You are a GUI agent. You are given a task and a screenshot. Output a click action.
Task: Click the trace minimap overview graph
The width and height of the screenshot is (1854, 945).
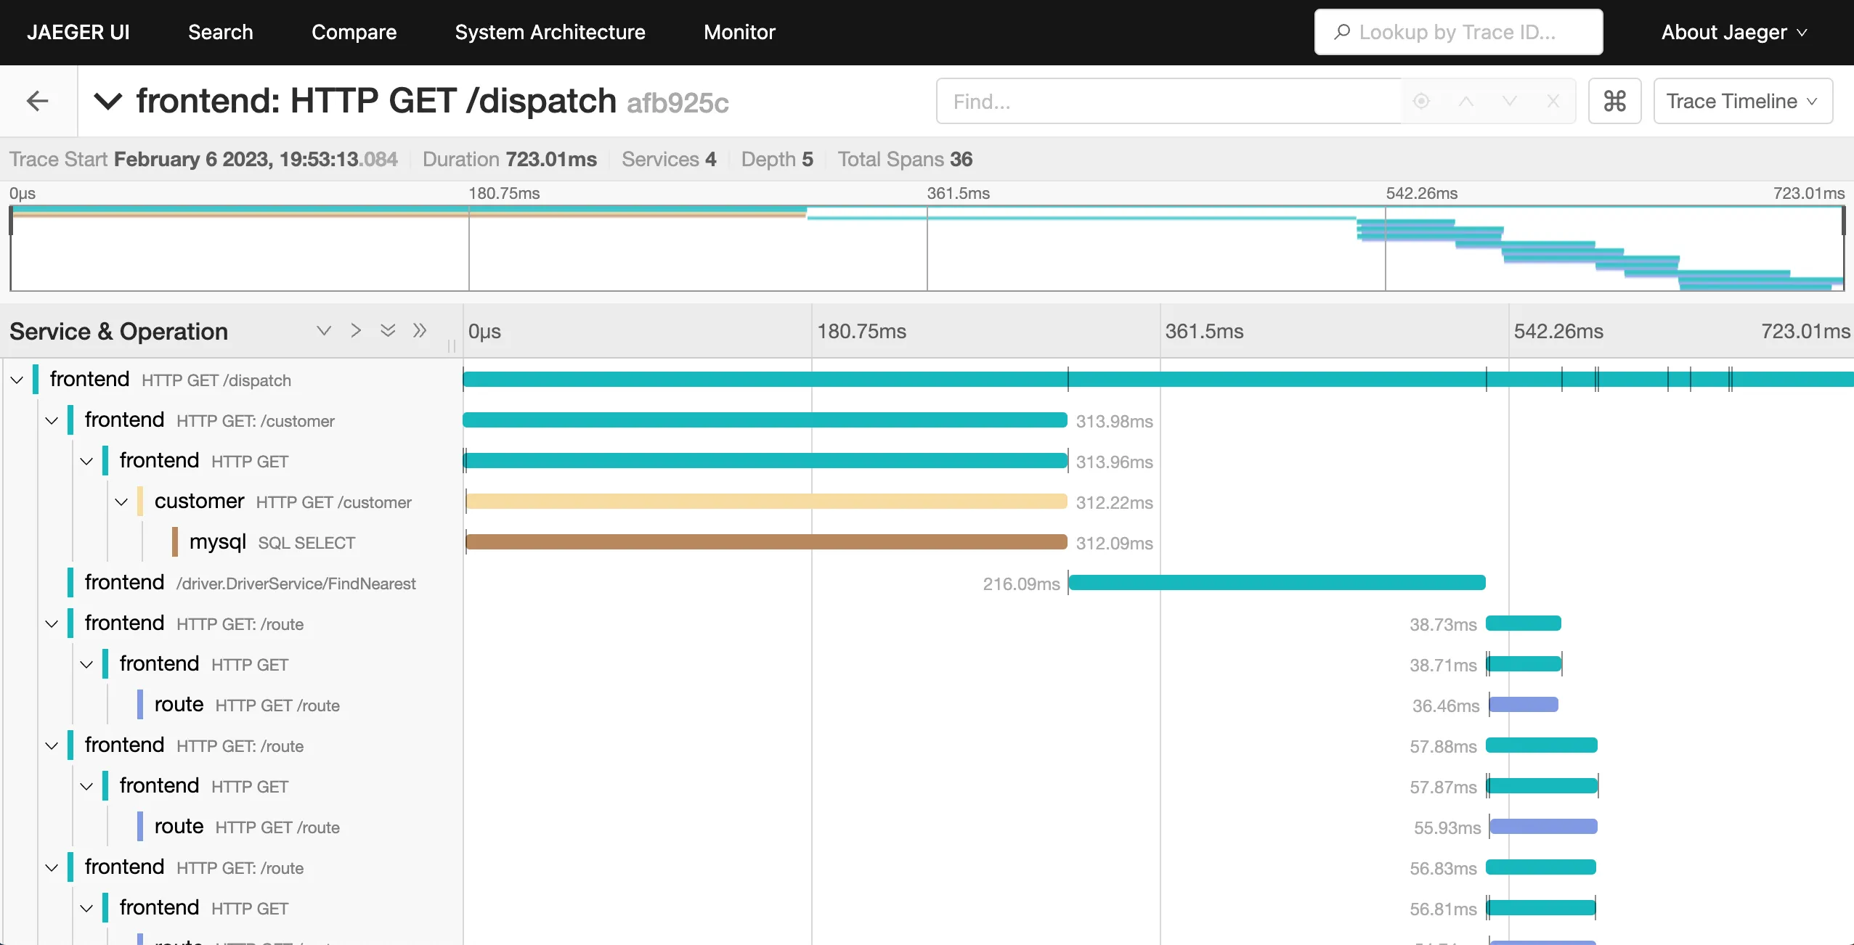click(x=927, y=248)
